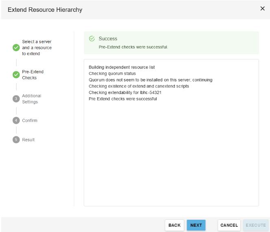The height and width of the screenshot is (232, 270).
Task: Click the step 5 number circle
Action: coord(16,140)
